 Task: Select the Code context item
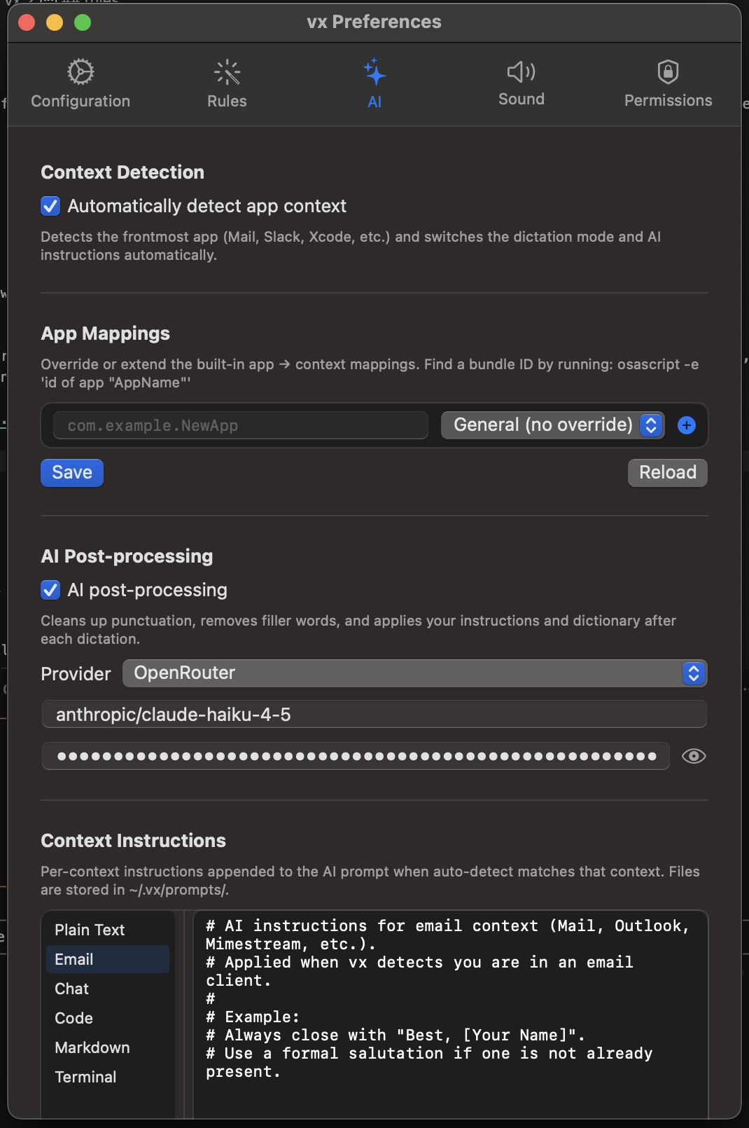coord(74,1018)
